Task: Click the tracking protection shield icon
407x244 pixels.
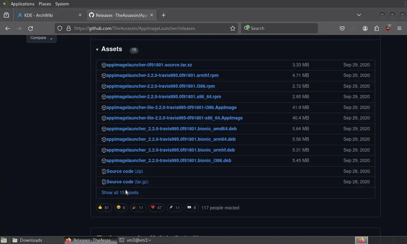Action: (x=60, y=28)
